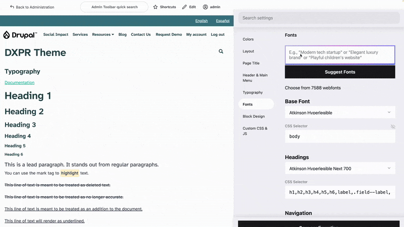Image resolution: width=404 pixels, height=227 pixels.
Task: Expand the Resources menu
Action: click(x=103, y=34)
